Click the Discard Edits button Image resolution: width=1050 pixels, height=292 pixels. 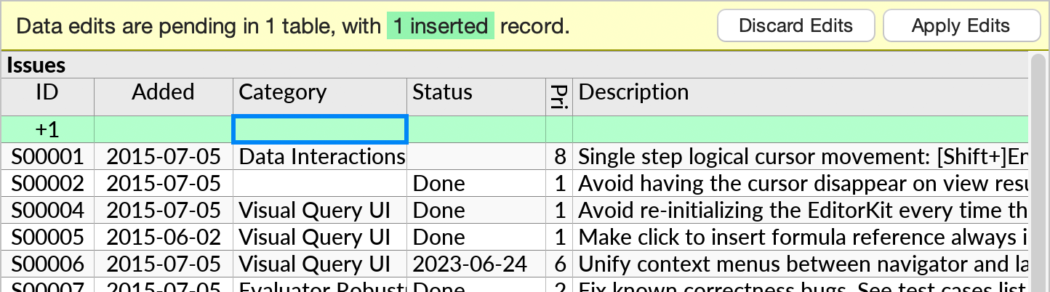pyautogui.click(x=795, y=26)
